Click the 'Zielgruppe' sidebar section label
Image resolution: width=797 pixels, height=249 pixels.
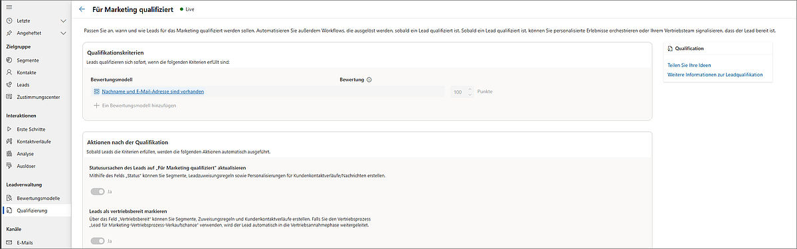pos(19,47)
